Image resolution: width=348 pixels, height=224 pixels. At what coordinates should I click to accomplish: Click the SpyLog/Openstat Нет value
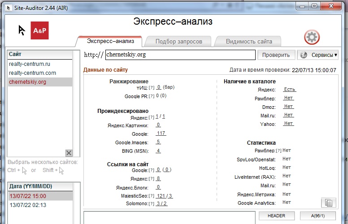287,159
